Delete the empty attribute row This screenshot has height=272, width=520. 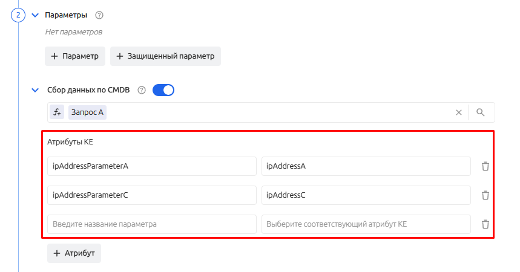(x=485, y=224)
